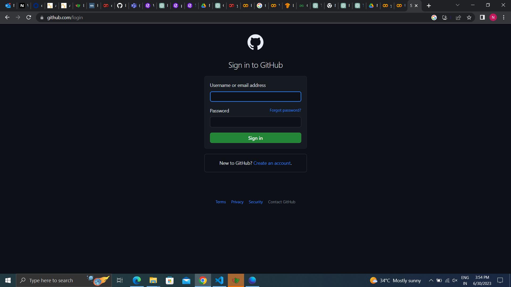Click the Forgot password? link
The width and height of the screenshot is (511, 287).
[285, 110]
